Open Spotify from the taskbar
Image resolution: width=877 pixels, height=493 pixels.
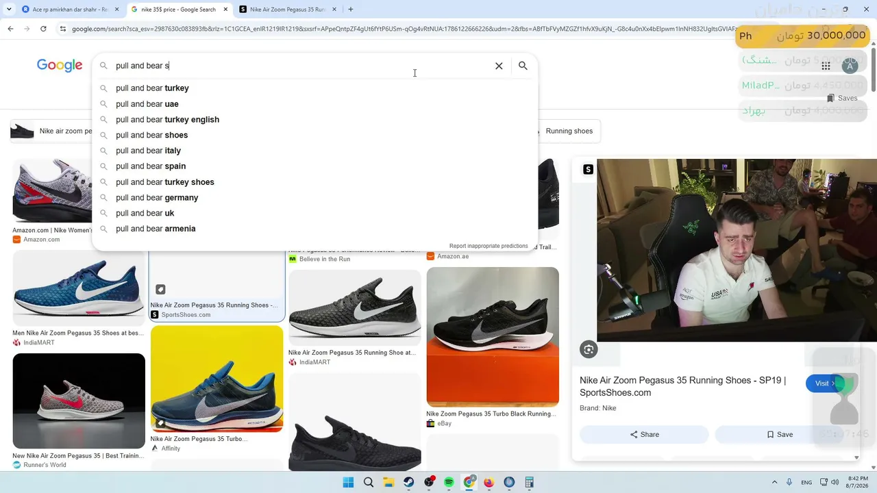(x=449, y=482)
